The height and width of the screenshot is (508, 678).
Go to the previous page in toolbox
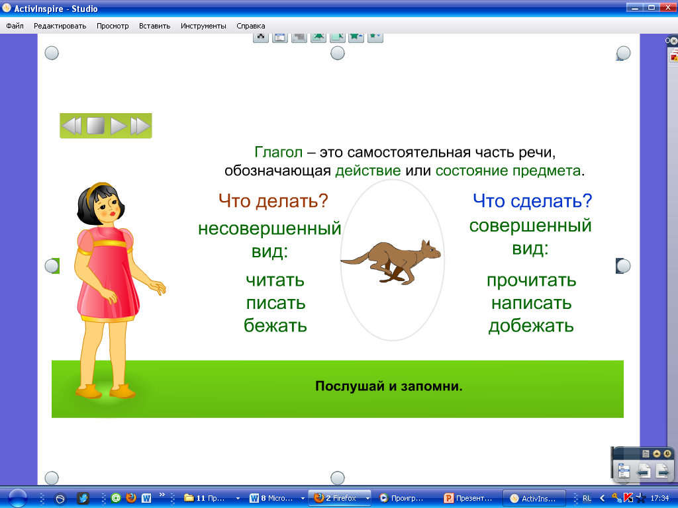642,471
